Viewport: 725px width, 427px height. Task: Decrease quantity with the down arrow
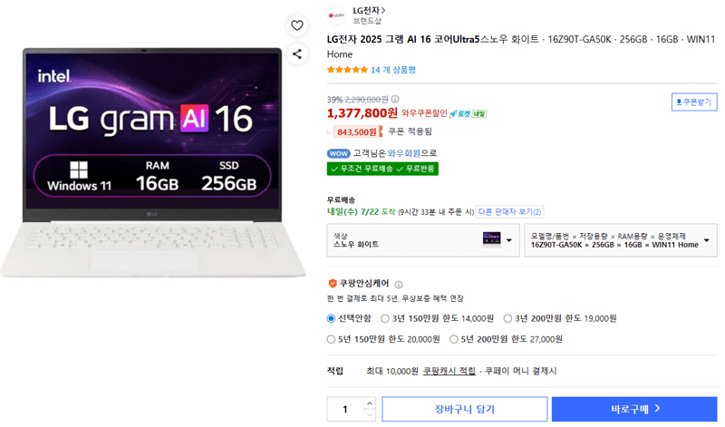pos(369,415)
